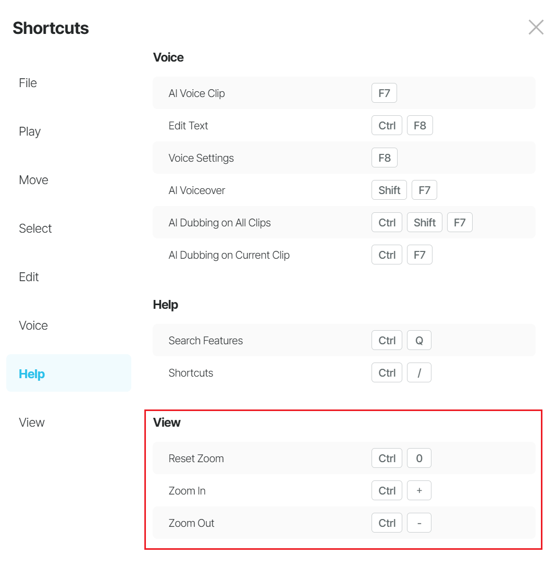The image size is (556, 567).
Task: Jump to the View shortcuts category
Action: [32, 422]
